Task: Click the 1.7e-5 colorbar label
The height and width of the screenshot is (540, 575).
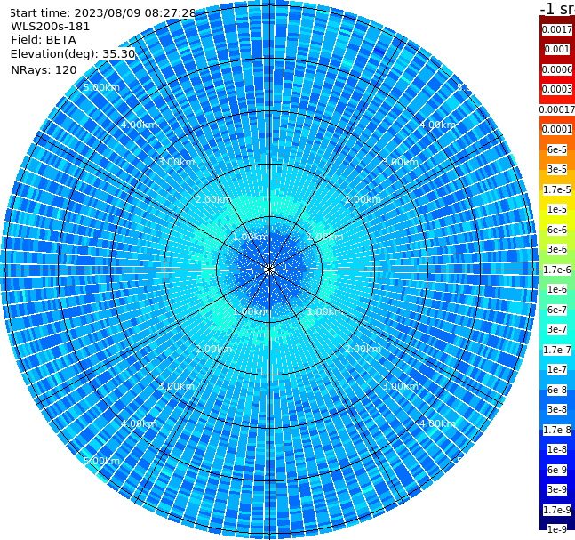Action: click(557, 189)
